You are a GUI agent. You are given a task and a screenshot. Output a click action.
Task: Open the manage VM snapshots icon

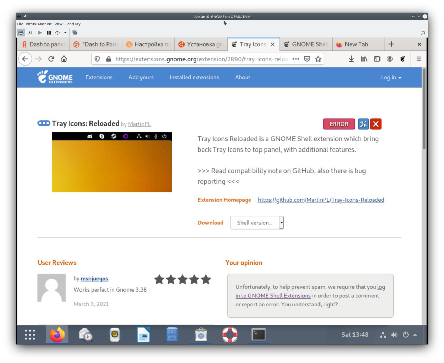(75, 33)
